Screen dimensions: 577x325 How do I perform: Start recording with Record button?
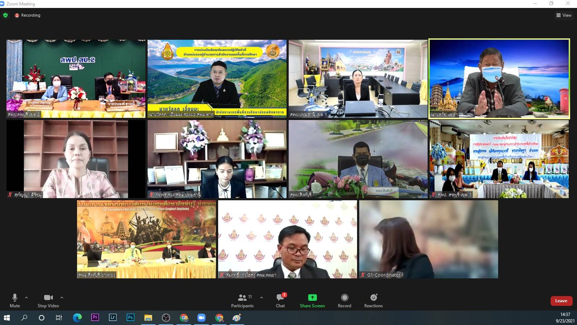click(344, 300)
